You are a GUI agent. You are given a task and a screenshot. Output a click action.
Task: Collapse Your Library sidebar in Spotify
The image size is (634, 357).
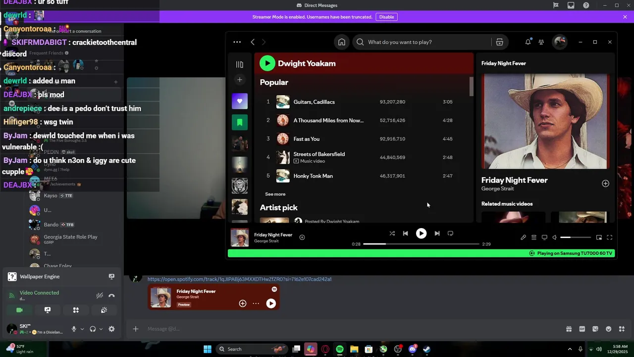click(240, 64)
